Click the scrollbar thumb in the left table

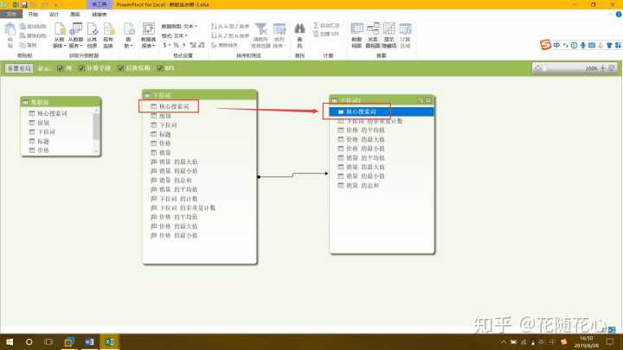[x=96, y=127]
